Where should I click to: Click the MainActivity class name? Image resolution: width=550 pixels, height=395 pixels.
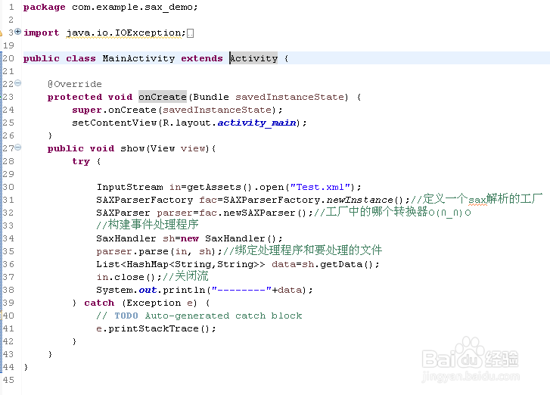(x=138, y=58)
